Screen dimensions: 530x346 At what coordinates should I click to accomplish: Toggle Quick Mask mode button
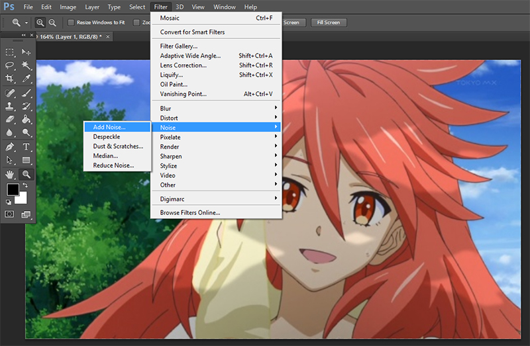click(10, 214)
